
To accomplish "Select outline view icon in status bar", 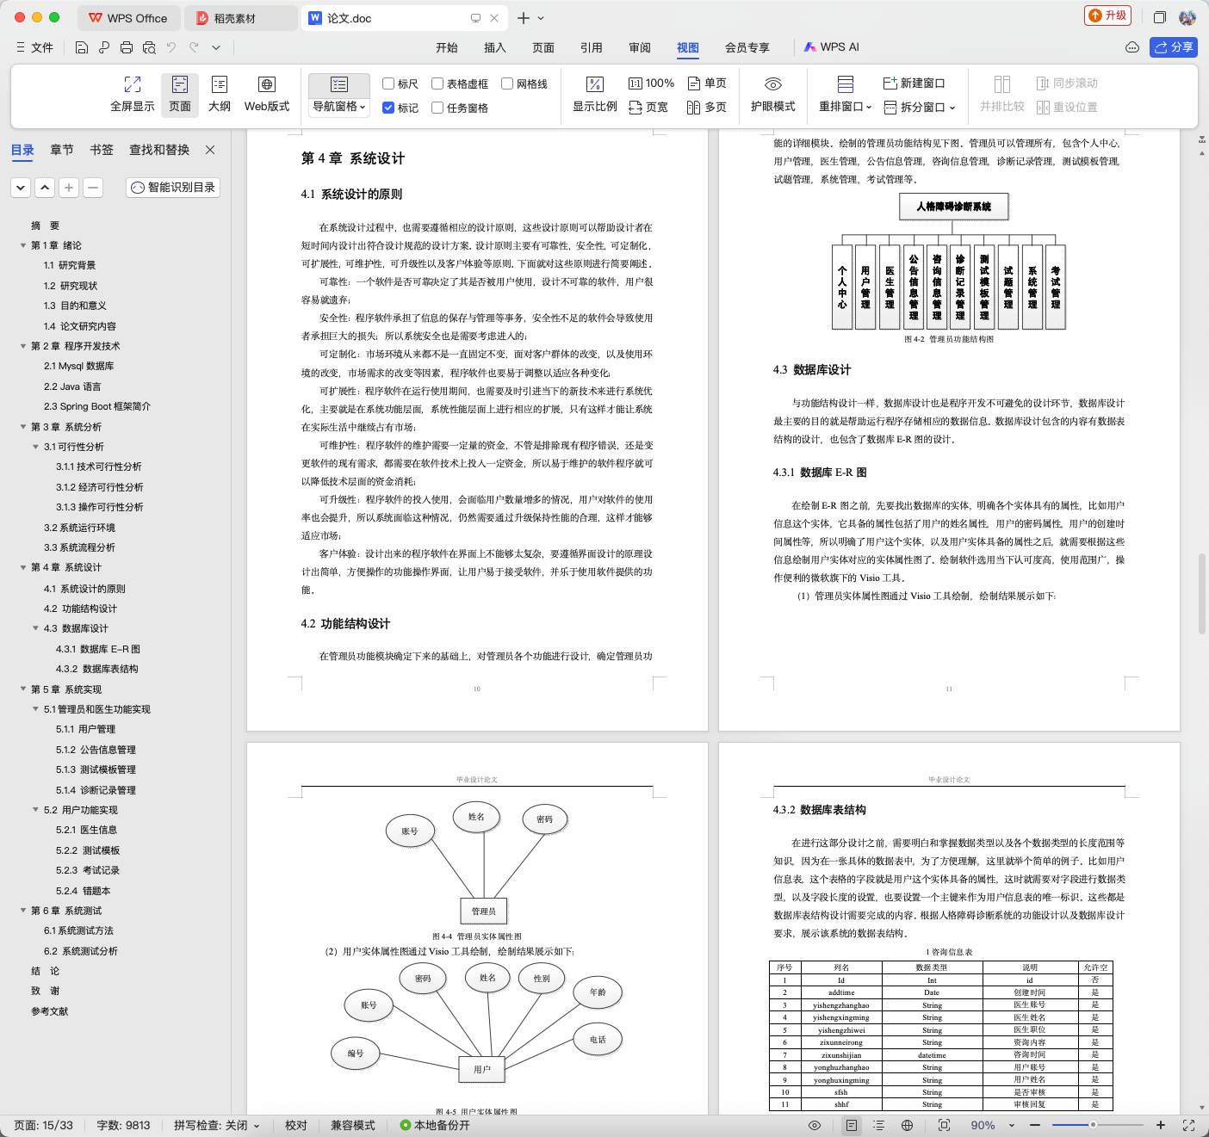I will click(878, 1125).
